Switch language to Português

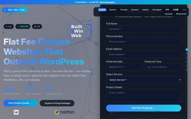157,10
